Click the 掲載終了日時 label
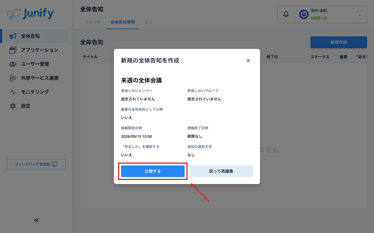This screenshot has width=374, height=233. point(198,128)
